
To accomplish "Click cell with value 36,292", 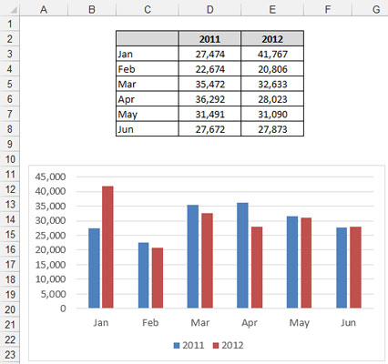I will [x=209, y=99].
